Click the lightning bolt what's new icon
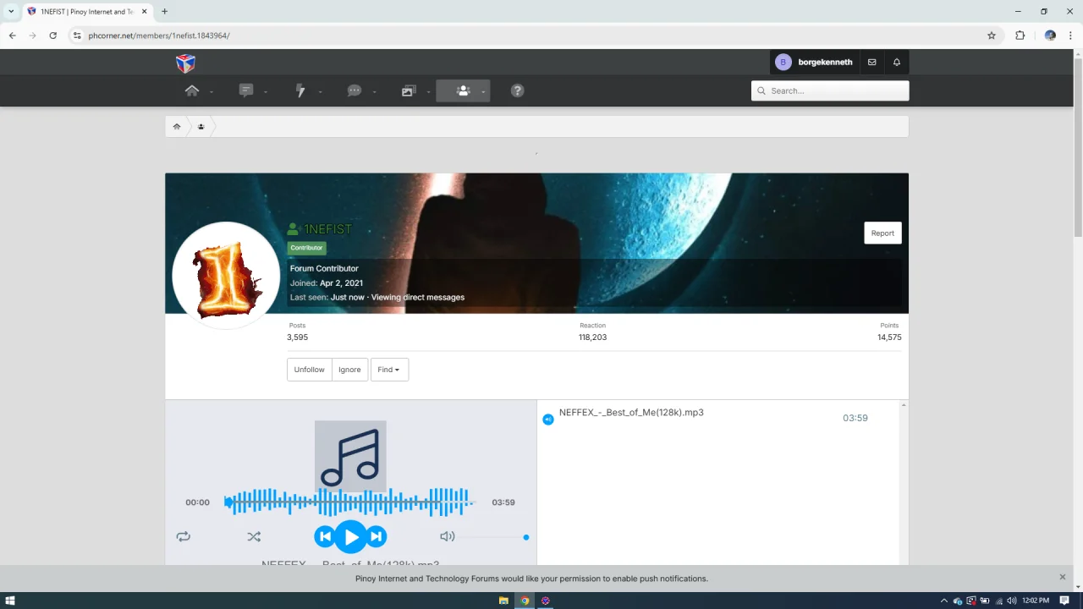The height and width of the screenshot is (609, 1083). [x=300, y=91]
